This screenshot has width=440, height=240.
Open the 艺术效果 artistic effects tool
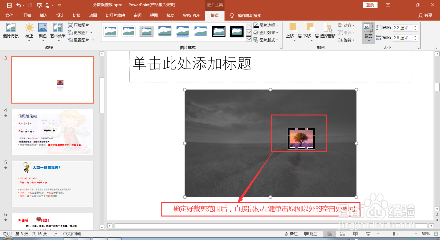58,32
